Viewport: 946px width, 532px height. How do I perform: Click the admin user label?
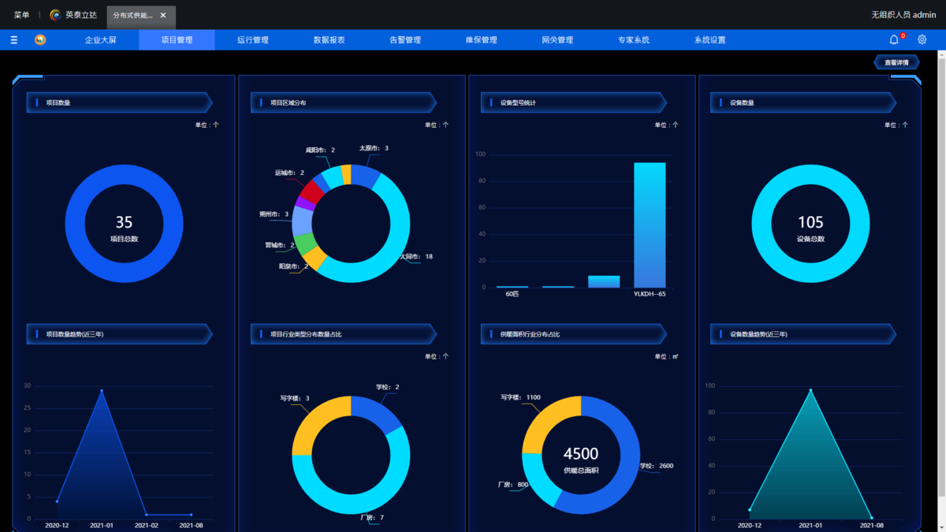click(903, 15)
